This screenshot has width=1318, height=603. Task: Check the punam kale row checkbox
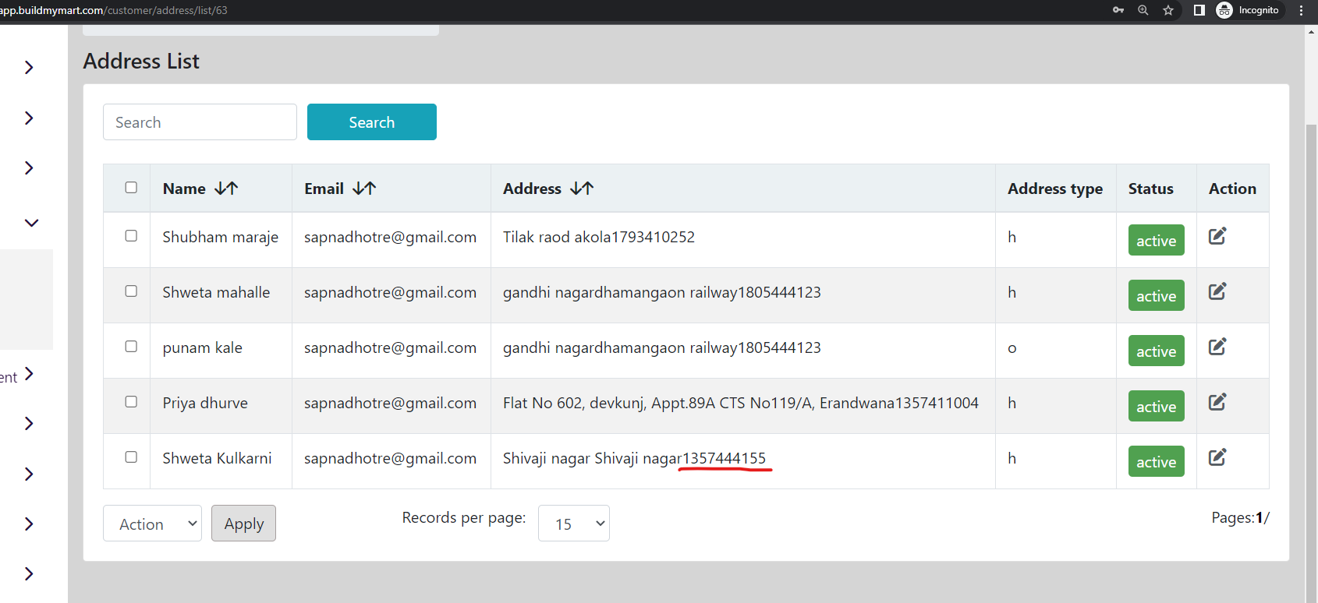click(131, 346)
